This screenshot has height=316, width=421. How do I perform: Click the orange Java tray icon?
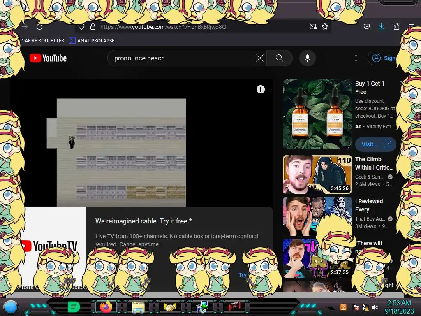pyautogui.click(x=343, y=307)
